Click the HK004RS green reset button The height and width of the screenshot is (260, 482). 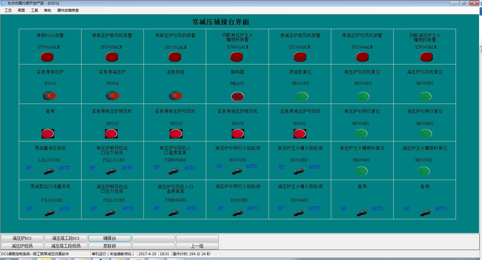coord(361,171)
